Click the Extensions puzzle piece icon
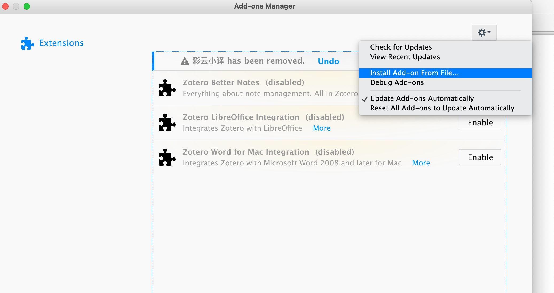The image size is (554, 293). coord(28,43)
